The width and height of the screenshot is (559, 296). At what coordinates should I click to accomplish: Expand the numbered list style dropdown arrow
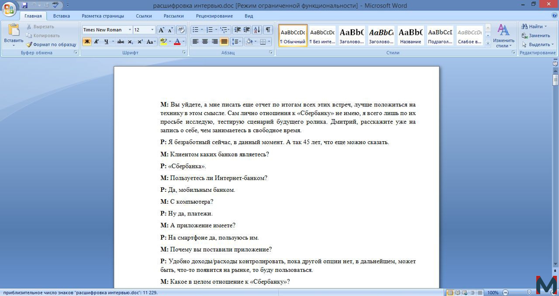pos(216,30)
